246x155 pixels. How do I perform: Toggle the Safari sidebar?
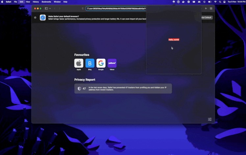[x=46, y=8]
